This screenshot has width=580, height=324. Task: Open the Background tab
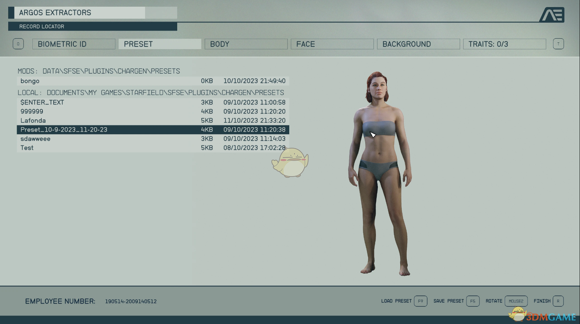point(418,44)
